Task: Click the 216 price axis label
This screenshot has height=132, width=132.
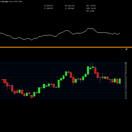Action: click(x=126, y=85)
